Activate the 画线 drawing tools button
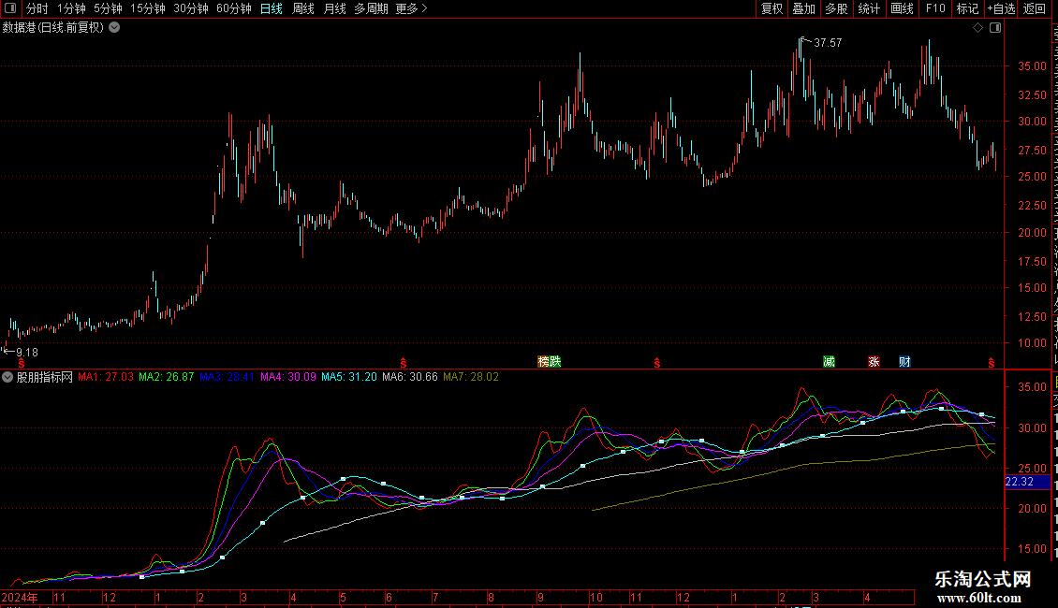The height and width of the screenshot is (608, 1058). [x=902, y=8]
